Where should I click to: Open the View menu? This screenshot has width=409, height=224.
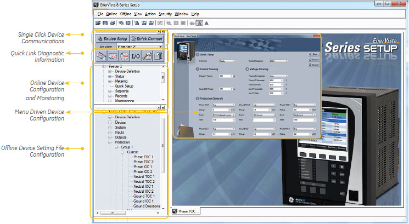coord(138,14)
